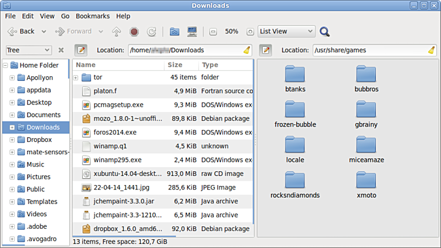The height and width of the screenshot is (248, 441).
Task: Open the Tree side pane selector dropdown
Action: (x=29, y=50)
